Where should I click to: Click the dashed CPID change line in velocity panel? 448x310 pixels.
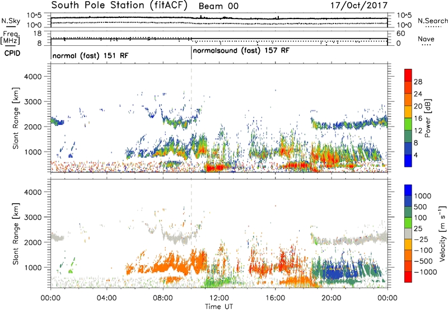pyautogui.click(x=191, y=234)
